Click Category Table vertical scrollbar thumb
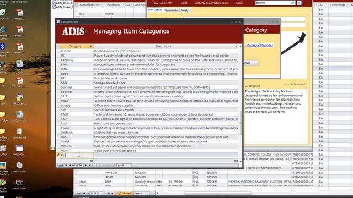The width and height of the screenshot is (353, 198). [240, 123]
